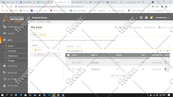Open the globe language icon

[146, 18]
